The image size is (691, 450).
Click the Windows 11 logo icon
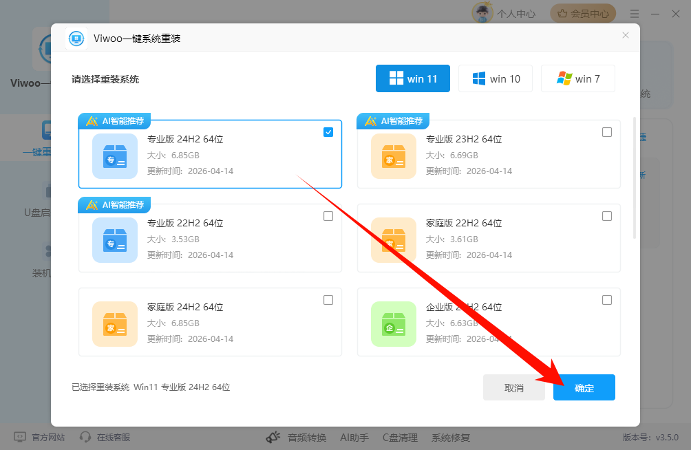396,78
